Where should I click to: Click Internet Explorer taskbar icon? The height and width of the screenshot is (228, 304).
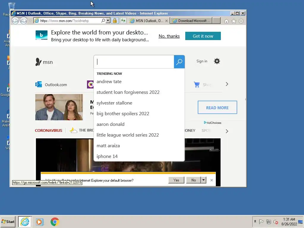pyautogui.click(x=25, y=221)
